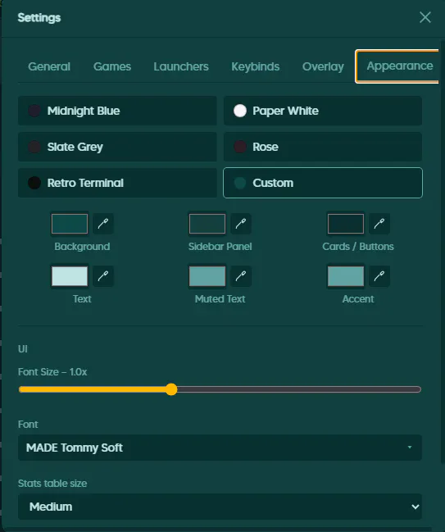Select the Paper White theme
This screenshot has width=445, height=532.
click(323, 111)
